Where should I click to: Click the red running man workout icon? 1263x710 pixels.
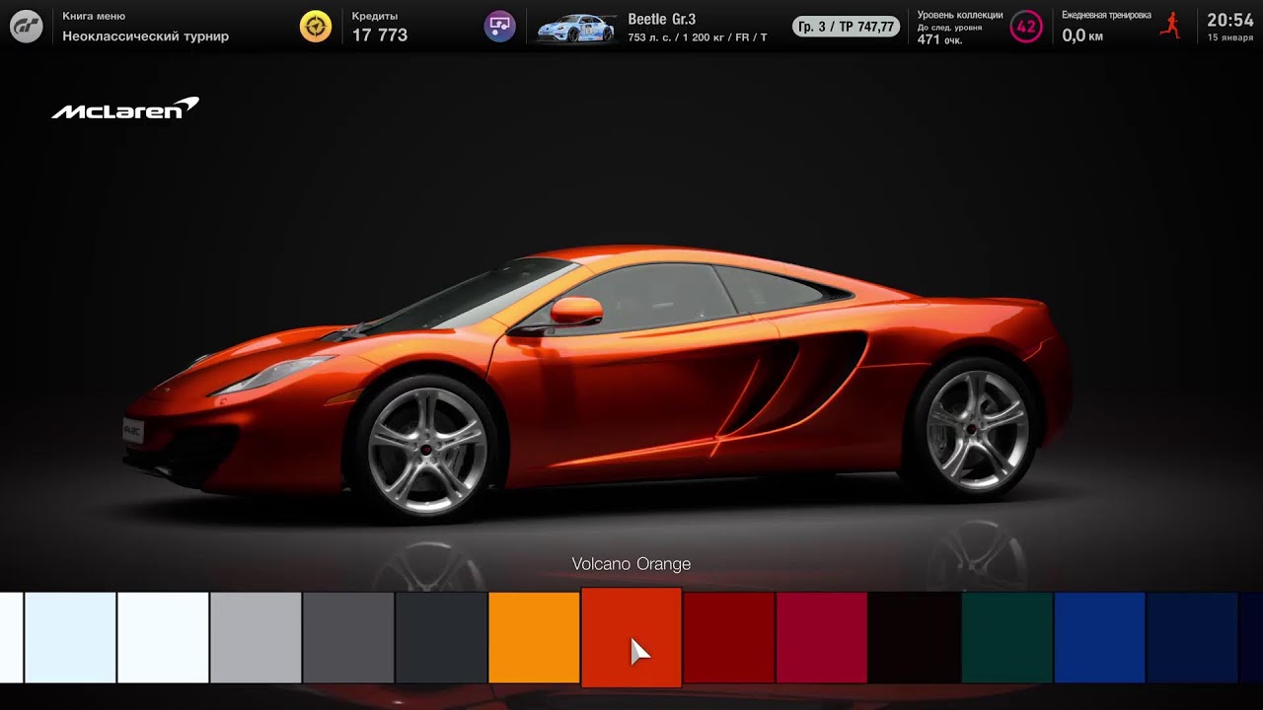[1171, 26]
